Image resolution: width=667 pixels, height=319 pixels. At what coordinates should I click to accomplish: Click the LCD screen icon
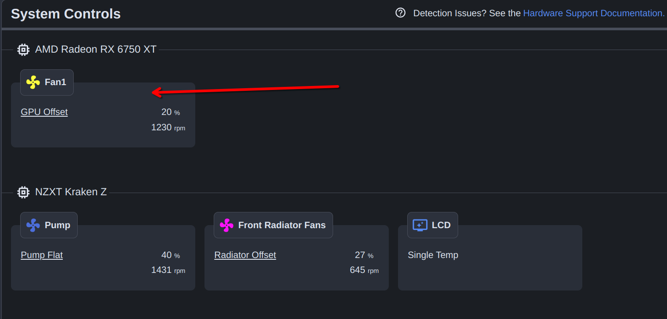(x=420, y=225)
